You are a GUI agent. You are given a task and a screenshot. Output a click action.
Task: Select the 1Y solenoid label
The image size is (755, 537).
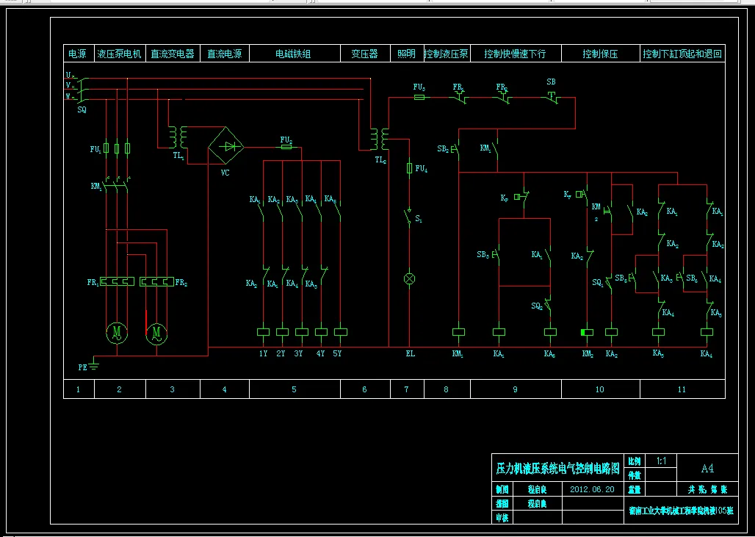pyautogui.click(x=264, y=353)
